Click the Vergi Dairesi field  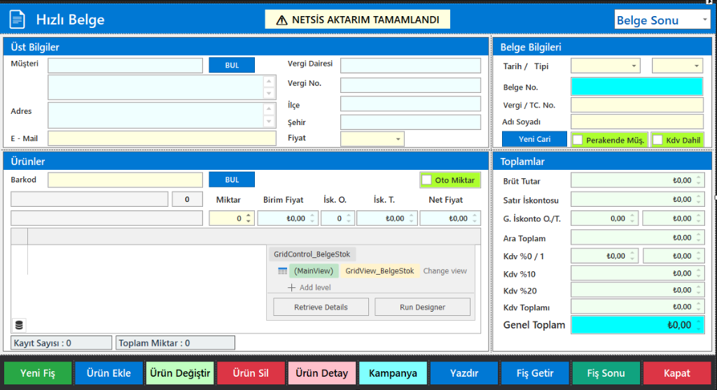pyautogui.click(x=410, y=65)
